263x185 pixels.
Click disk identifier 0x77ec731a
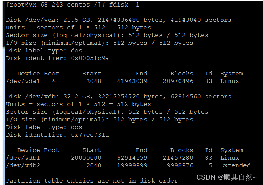pos(90,135)
